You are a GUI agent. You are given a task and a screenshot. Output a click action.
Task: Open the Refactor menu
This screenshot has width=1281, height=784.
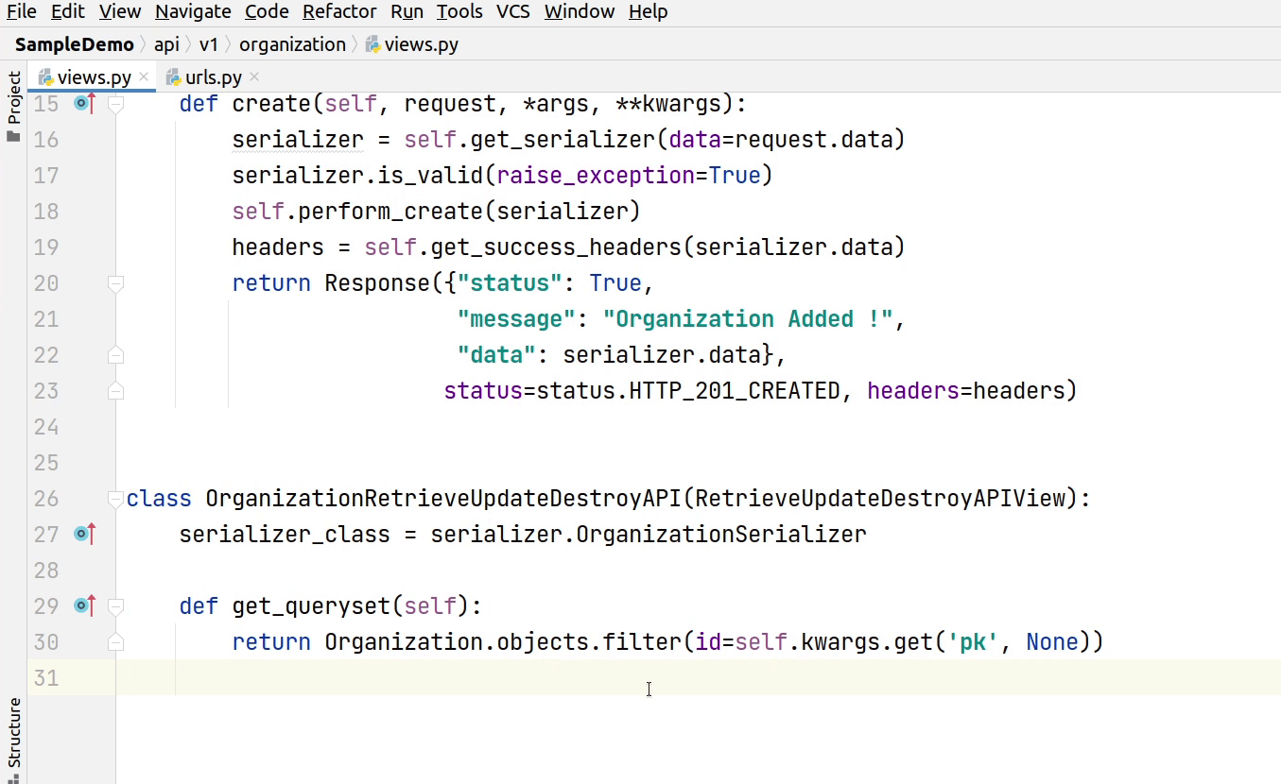[339, 11]
